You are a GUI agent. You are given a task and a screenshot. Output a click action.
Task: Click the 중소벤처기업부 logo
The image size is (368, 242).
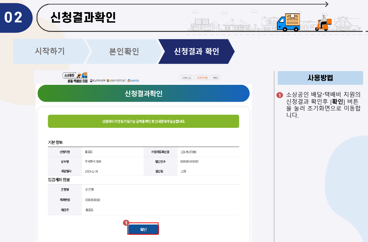pyautogui.click(x=97, y=81)
